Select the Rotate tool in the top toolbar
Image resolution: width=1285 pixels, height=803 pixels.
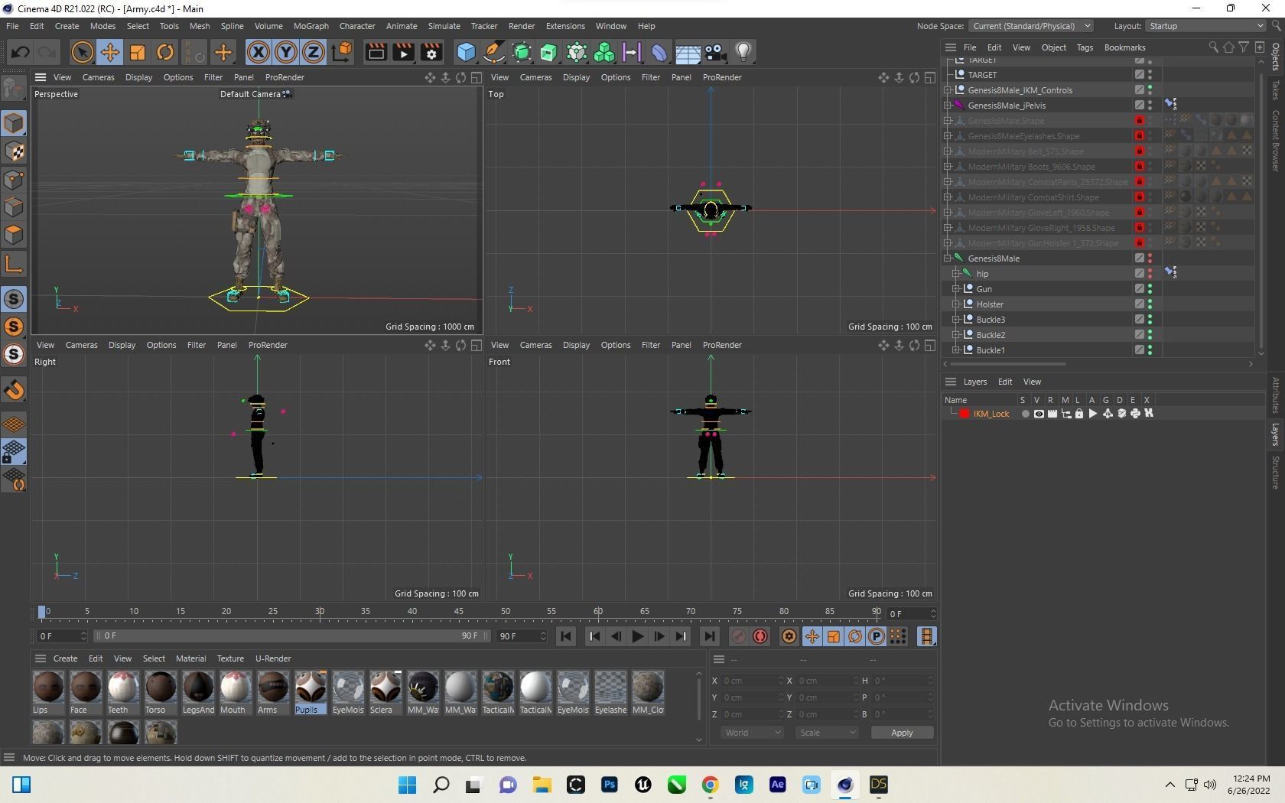tap(165, 52)
